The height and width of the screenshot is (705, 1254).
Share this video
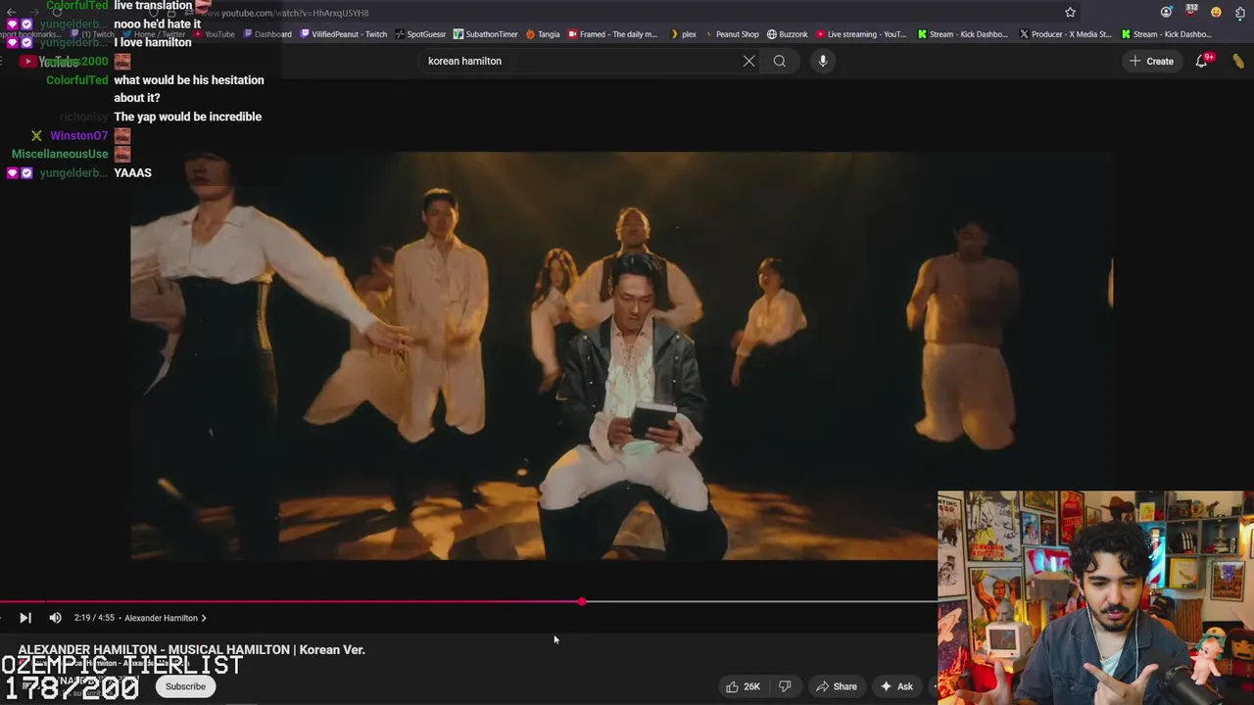click(x=836, y=686)
